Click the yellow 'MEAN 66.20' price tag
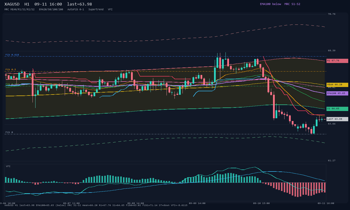The width and height of the screenshot is (350, 210). [337, 85]
